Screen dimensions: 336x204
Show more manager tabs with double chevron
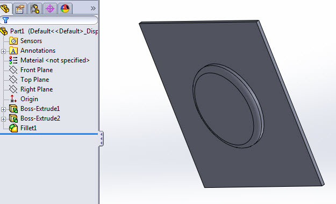click(93, 9)
